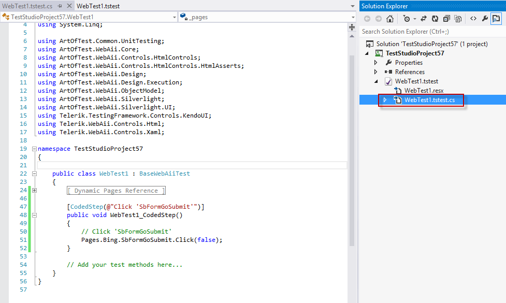Click the Show All Files icon
This screenshot has width=506, height=303.
click(x=458, y=19)
